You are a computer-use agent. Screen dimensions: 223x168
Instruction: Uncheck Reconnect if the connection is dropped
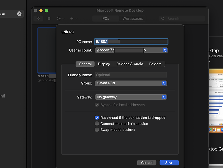click(x=97, y=118)
